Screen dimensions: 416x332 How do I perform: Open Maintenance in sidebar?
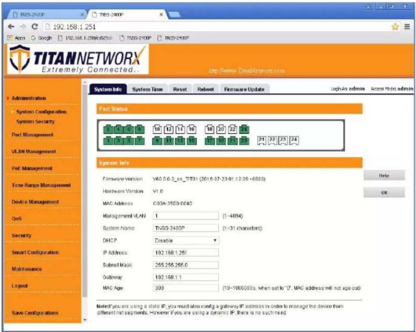coord(27,269)
